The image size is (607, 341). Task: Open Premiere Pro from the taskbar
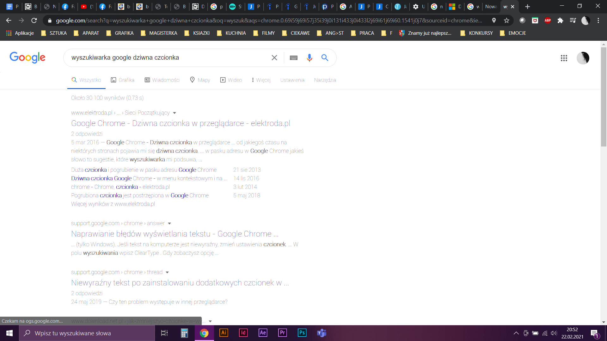pyautogui.click(x=282, y=333)
